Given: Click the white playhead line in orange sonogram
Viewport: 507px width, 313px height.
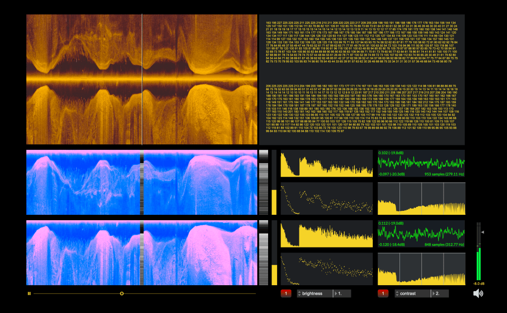Looking at the screenshot, I should point(142,79).
